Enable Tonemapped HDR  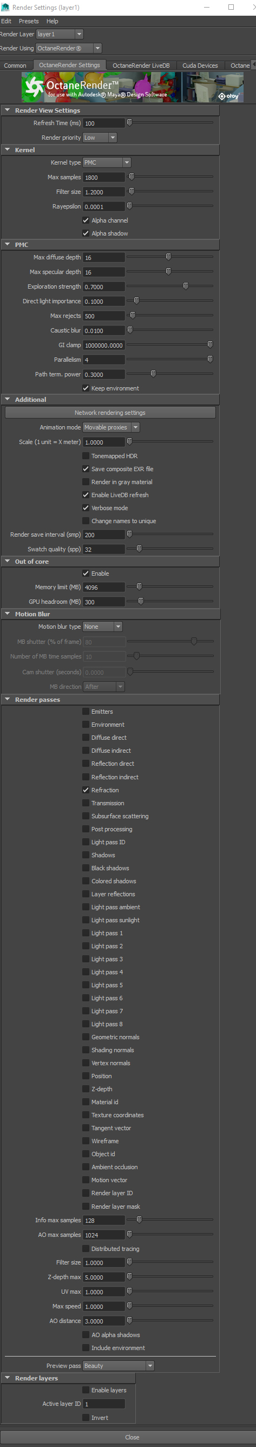point(86,456)
